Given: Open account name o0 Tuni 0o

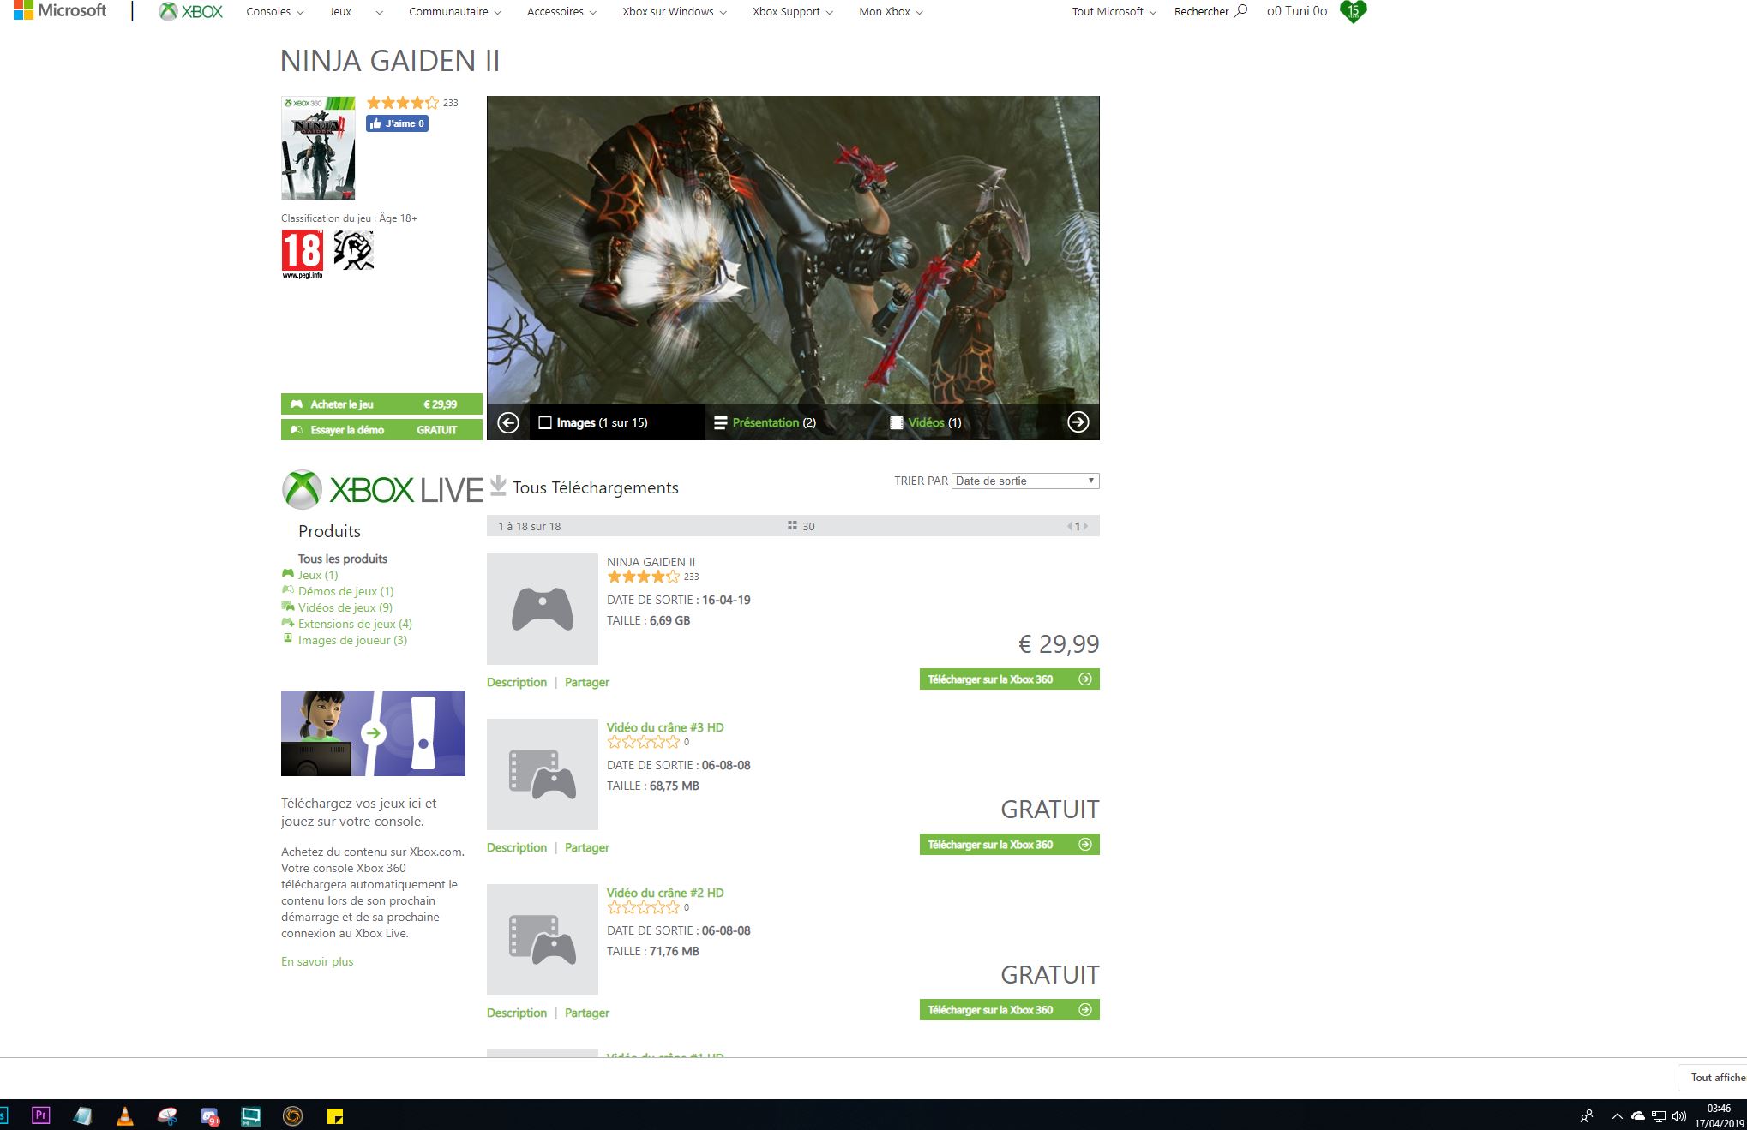Looking at the screenshot, I should coord(1296,11).
